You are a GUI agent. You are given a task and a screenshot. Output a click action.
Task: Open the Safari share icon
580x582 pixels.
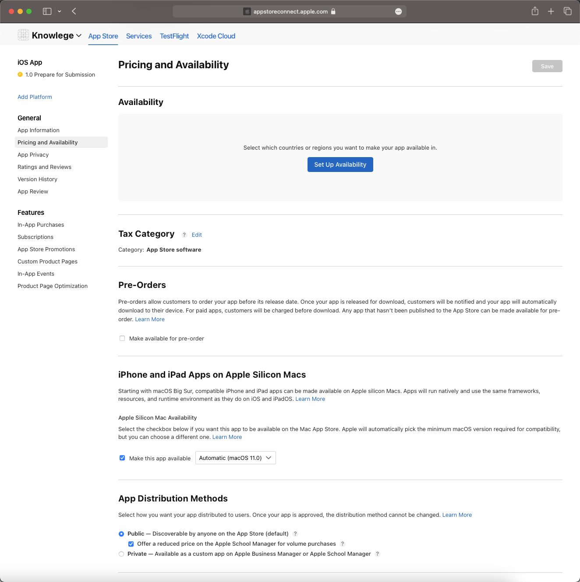(535, 11)
